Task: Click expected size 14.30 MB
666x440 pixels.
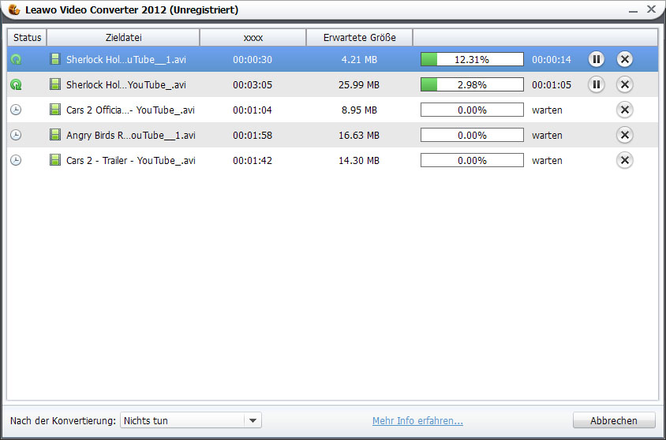Action: [359, 160]
